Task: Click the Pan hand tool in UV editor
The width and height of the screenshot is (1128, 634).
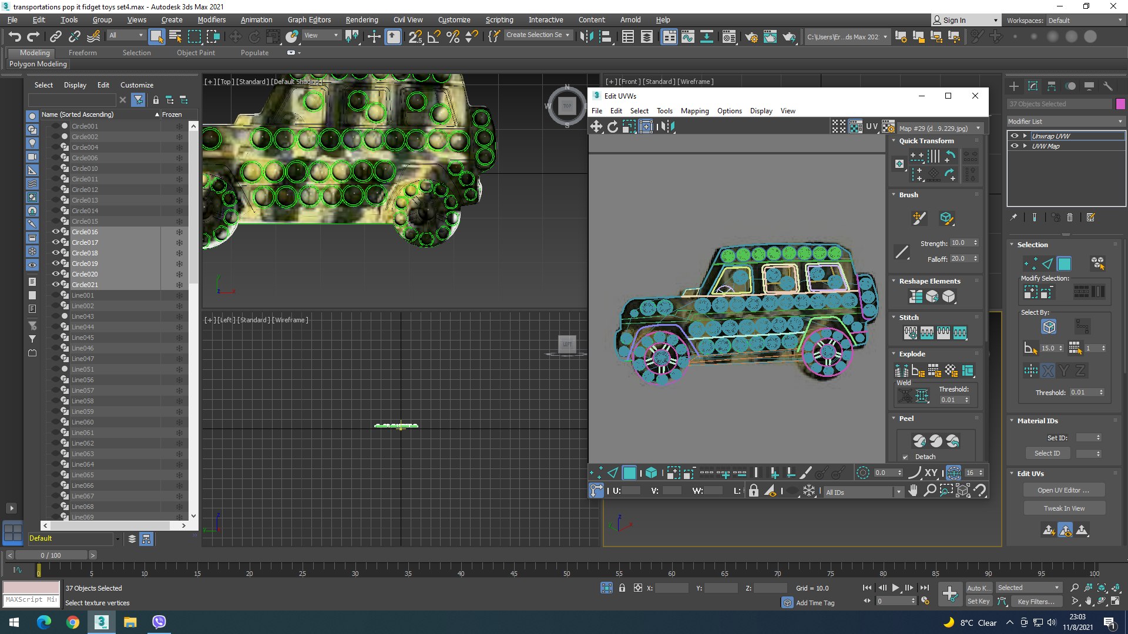Action: (912, 491)
